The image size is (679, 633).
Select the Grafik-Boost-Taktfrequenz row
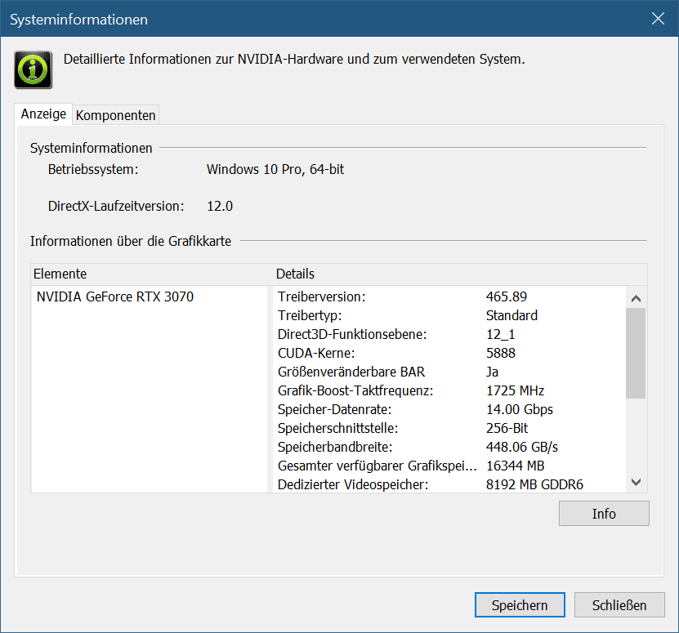coord(449,390)
